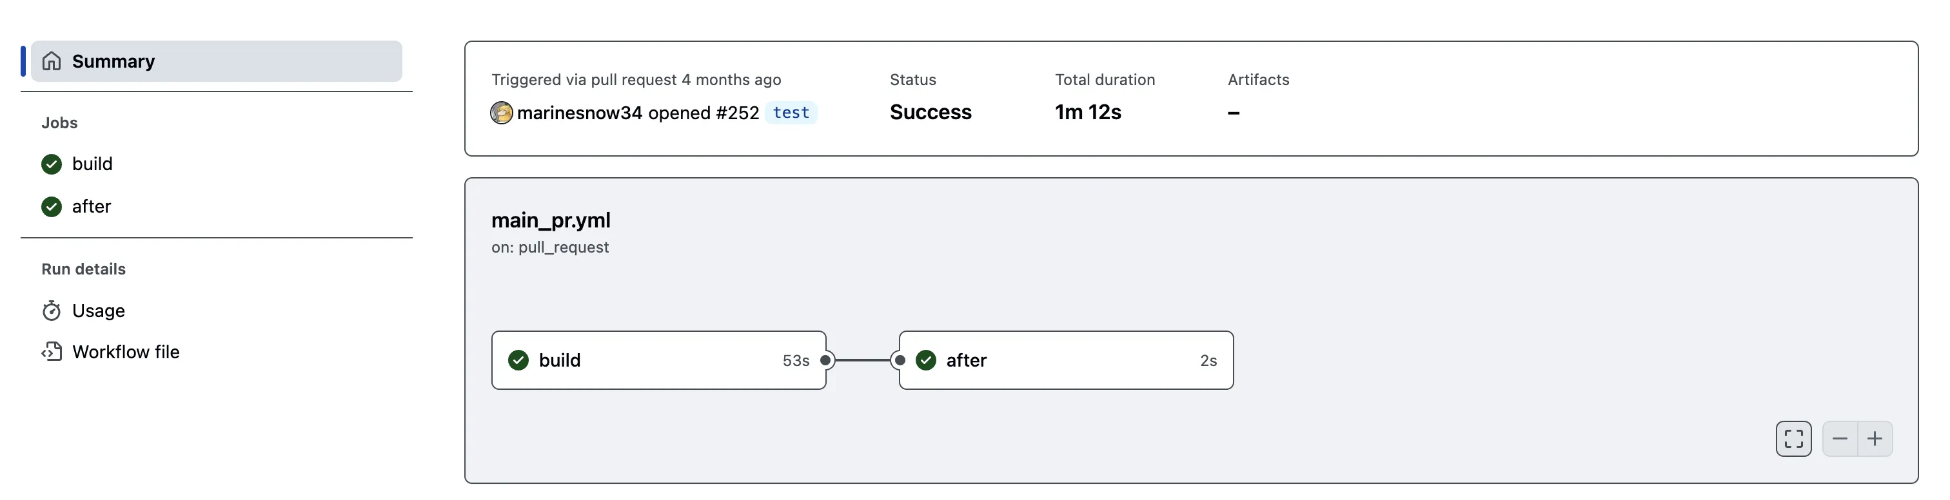The image size is (1950, 500).
Task: Click the connector dot on the after node's left edge
Action: pos(900,360)
